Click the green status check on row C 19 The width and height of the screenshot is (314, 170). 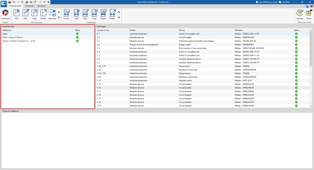(296, 106)
